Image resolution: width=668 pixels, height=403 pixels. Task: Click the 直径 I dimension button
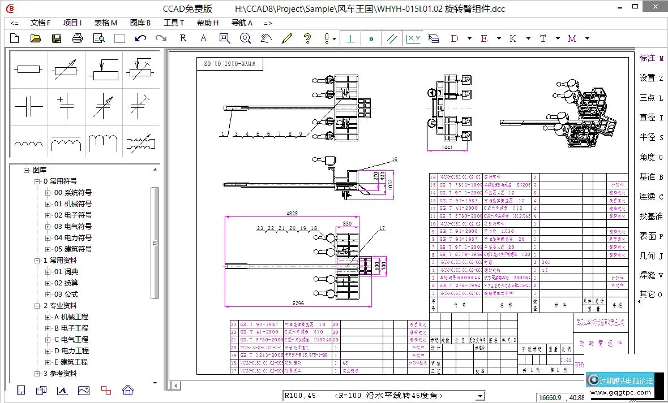(x=650, y=117)
